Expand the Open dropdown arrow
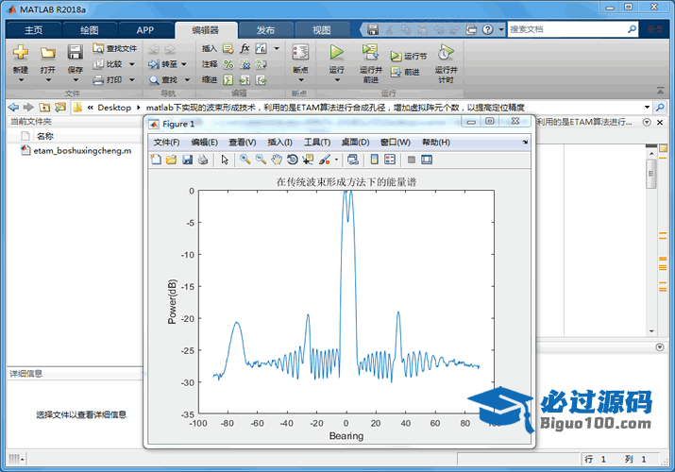The image size is (675, 472). [48, 80]
